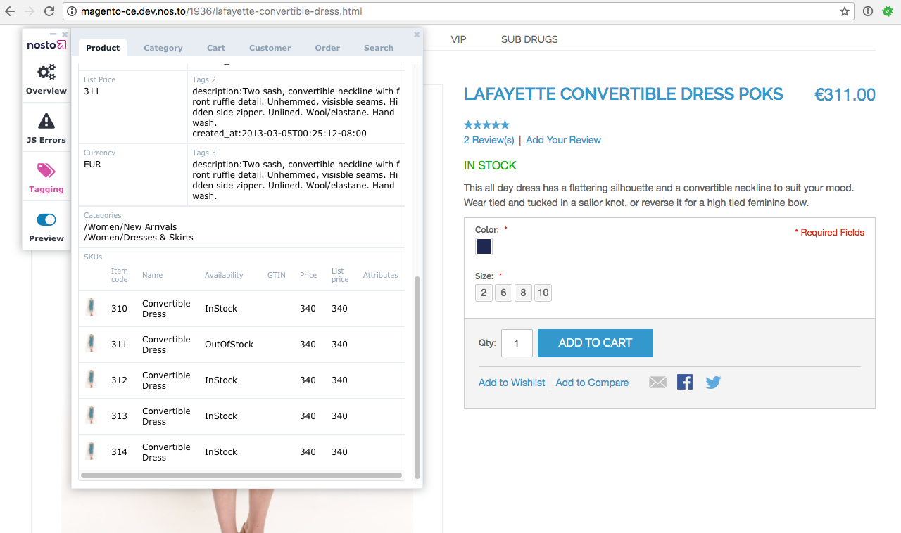Select the Tagging tag icon
901x533 pixels.
[x=46, y=171]
